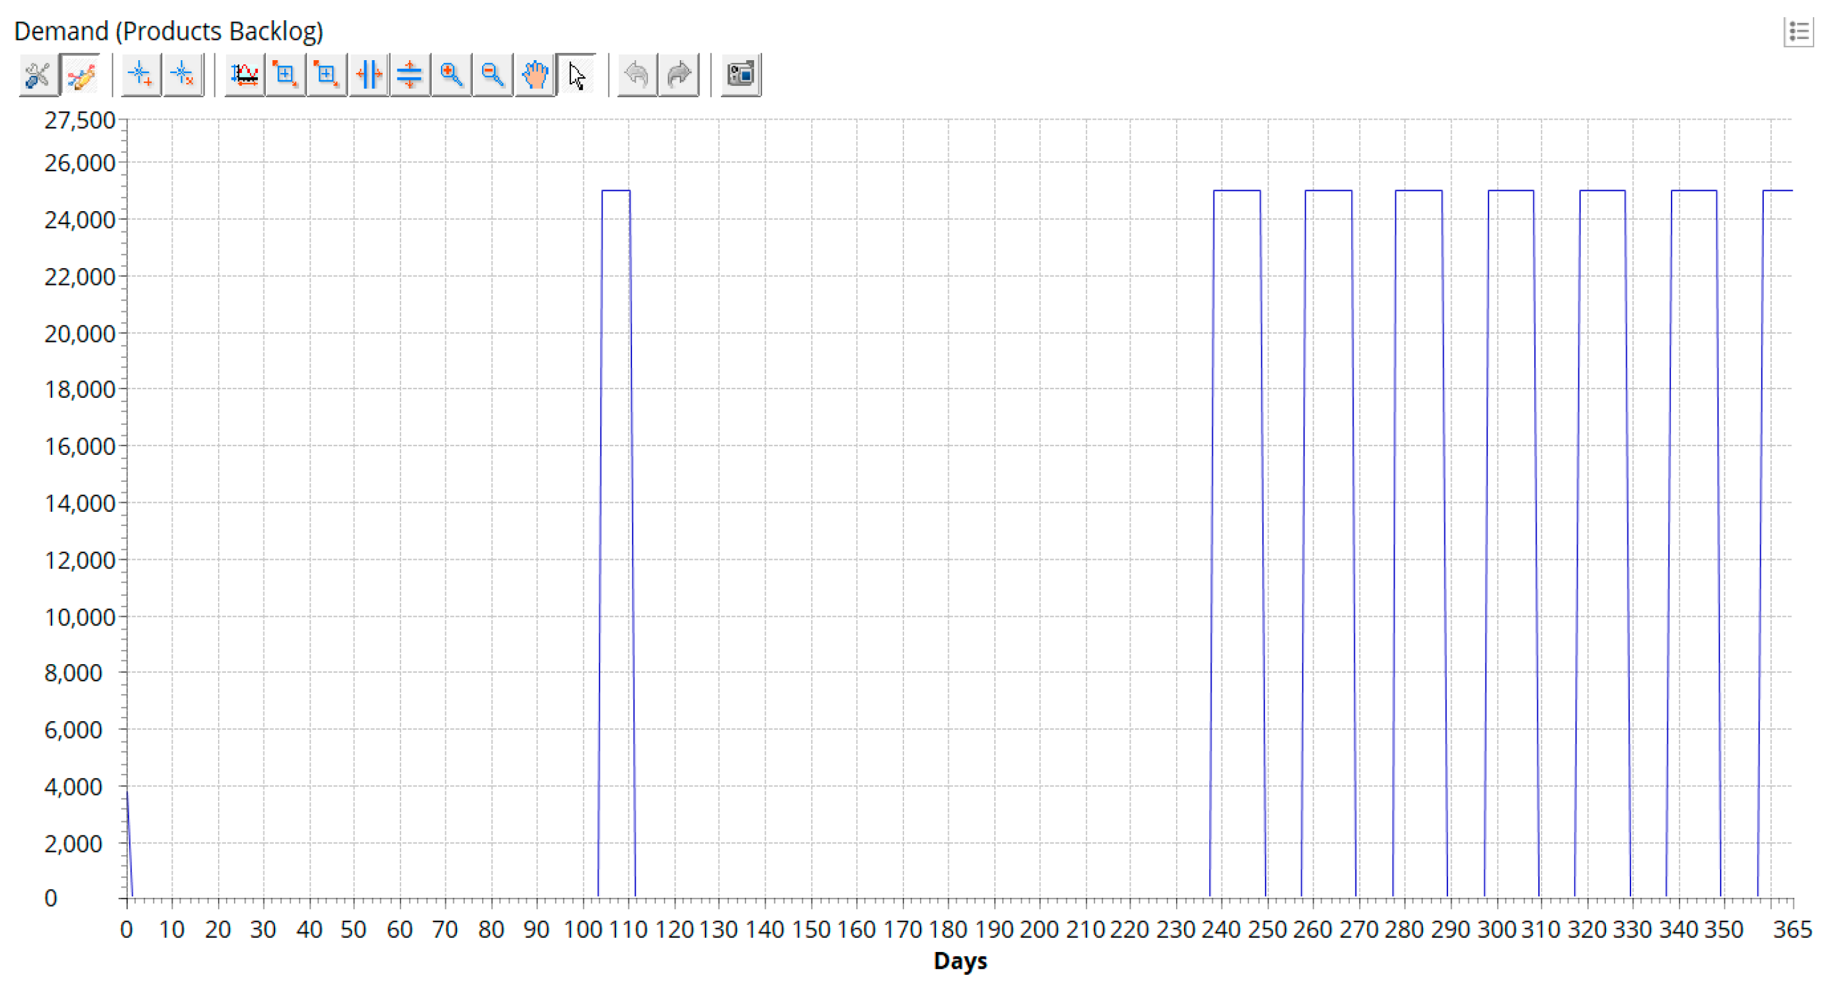Viewport: 1827px width, 987px height.
Task: Click the redo arrow button
Action: pyautogui.click(x=679, y=74)
